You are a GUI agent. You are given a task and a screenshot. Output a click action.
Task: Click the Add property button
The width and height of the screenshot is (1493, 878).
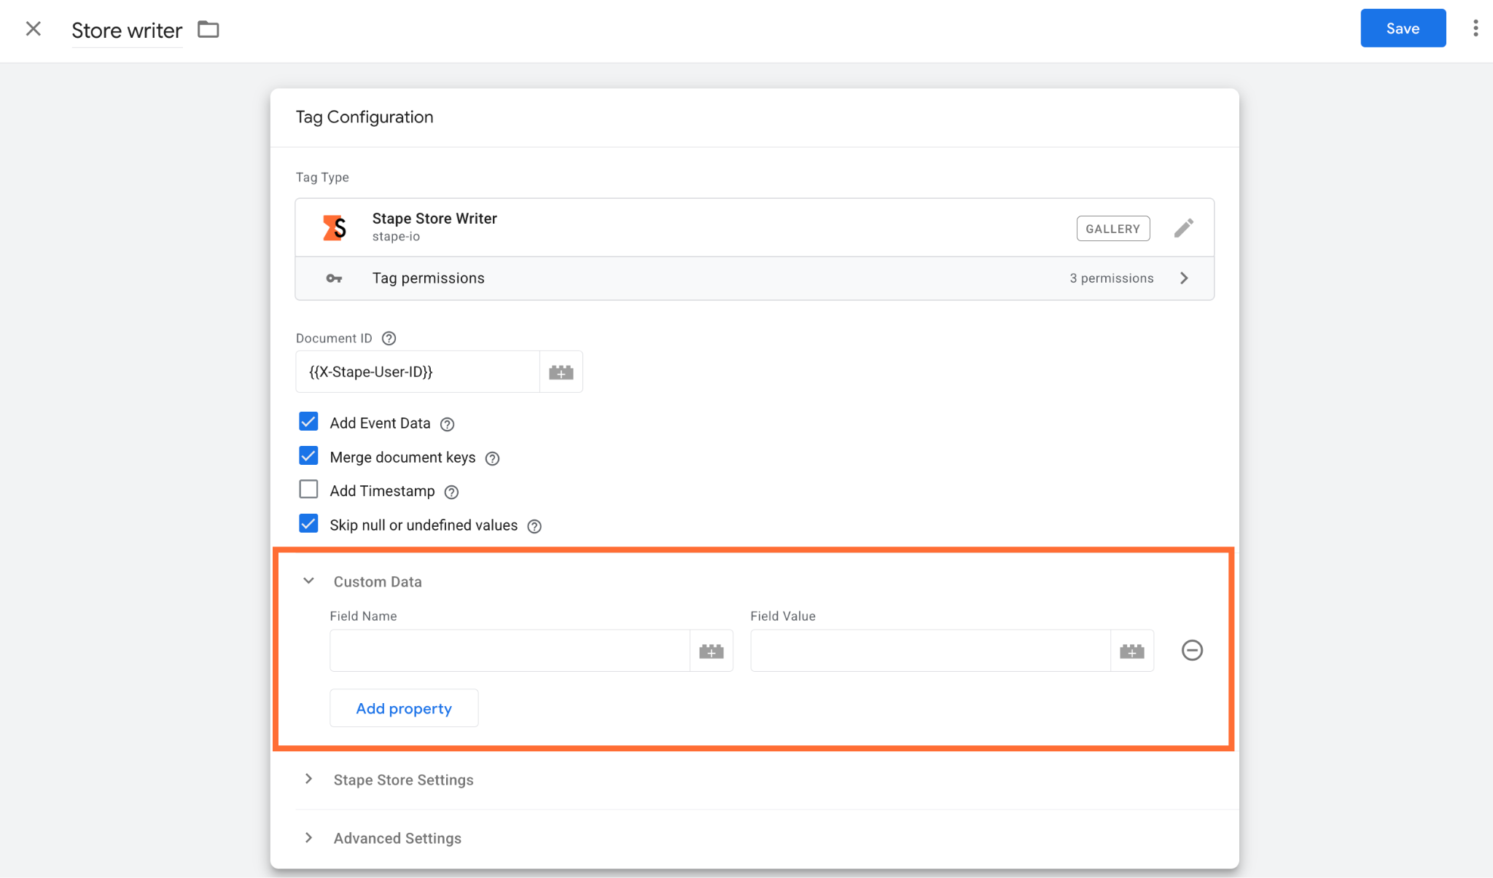click(404, 708)
